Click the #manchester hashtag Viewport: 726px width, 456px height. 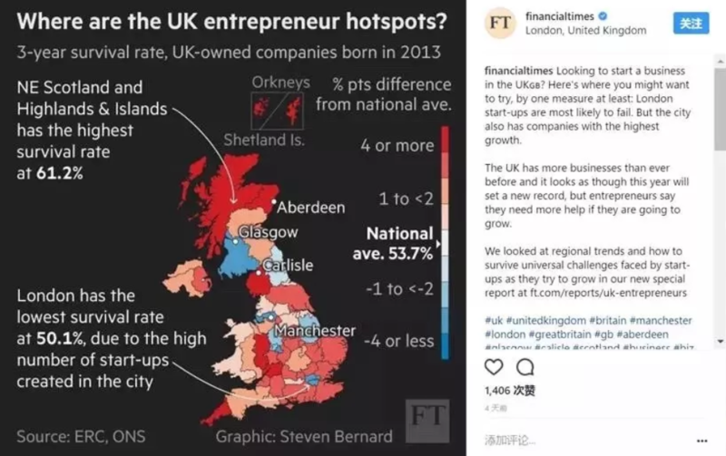point(660,321)
